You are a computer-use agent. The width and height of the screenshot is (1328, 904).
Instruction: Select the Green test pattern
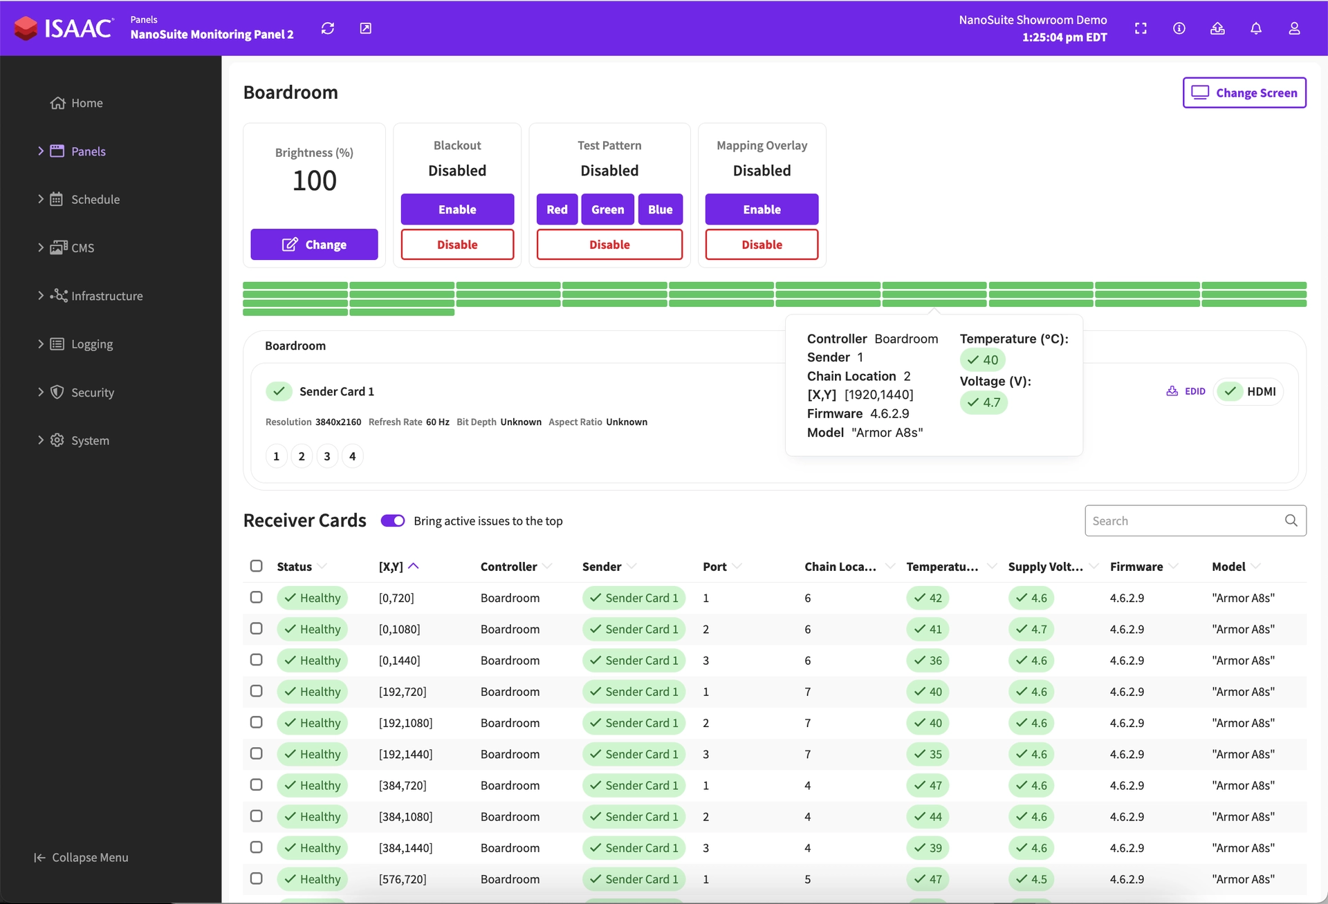[x=607, y=209]
